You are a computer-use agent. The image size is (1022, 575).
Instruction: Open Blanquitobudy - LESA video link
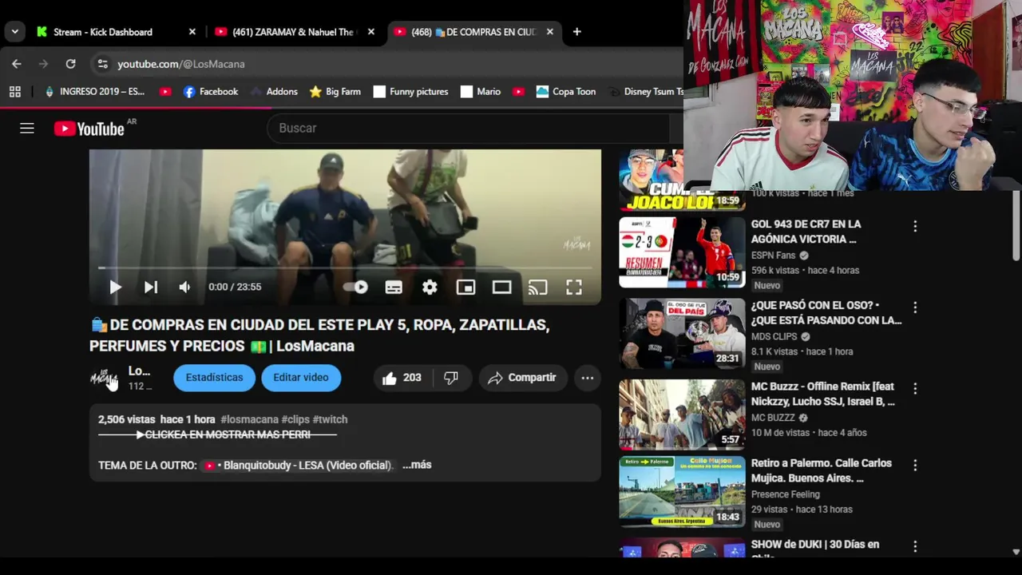pyautogui.click(x=298, y=465)
